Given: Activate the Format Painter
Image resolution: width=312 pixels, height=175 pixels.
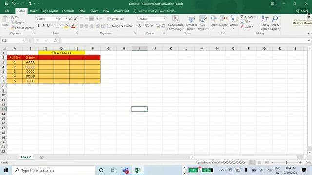Looking at the screenshot, I should pyautogui.click(x=22, y=28).
